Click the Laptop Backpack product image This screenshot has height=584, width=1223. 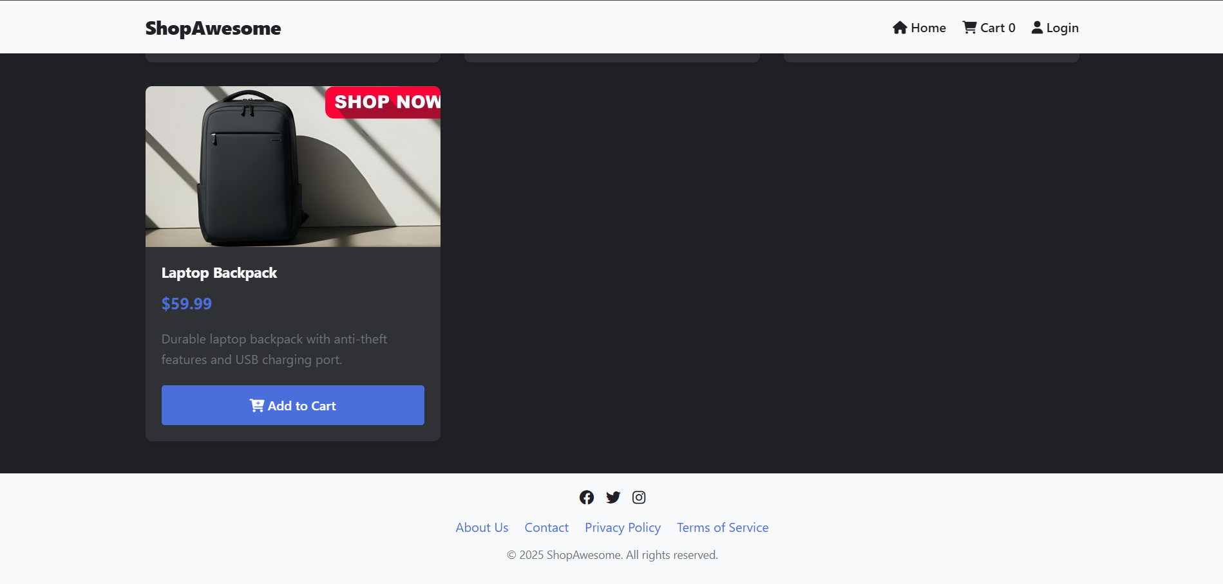(293, 167)
